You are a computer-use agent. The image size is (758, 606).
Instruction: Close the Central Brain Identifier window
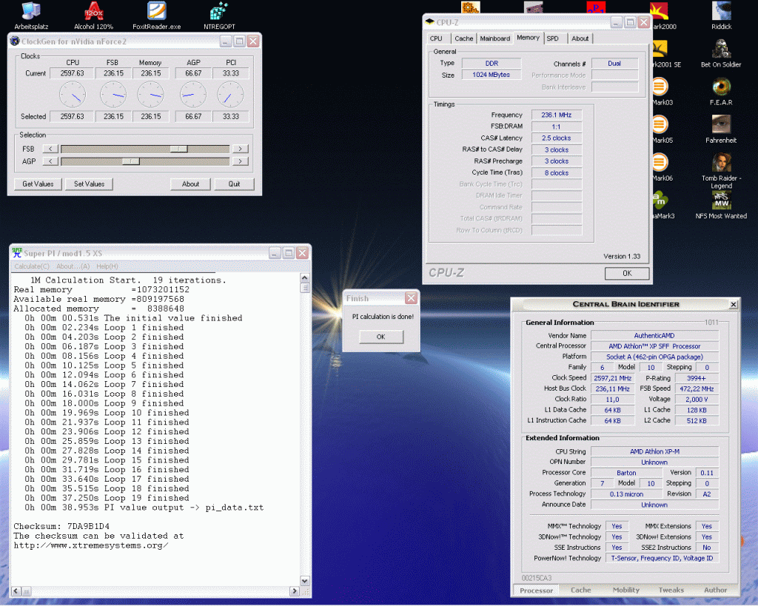coord(734,304)
